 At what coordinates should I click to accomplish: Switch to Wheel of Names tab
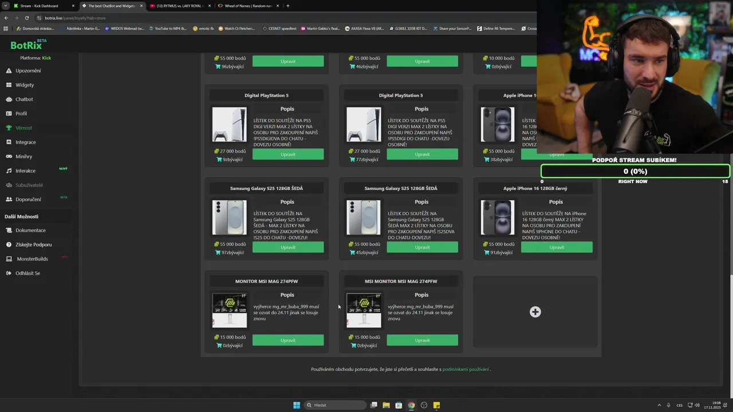tap(248, 6)
